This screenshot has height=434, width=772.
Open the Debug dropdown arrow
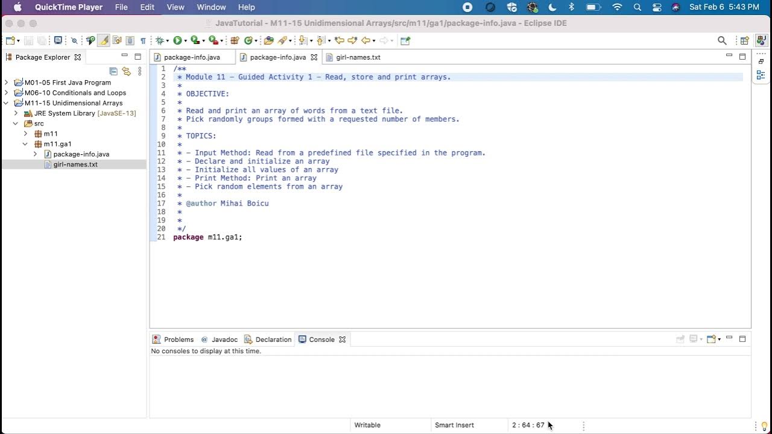(x=168, y=41)
